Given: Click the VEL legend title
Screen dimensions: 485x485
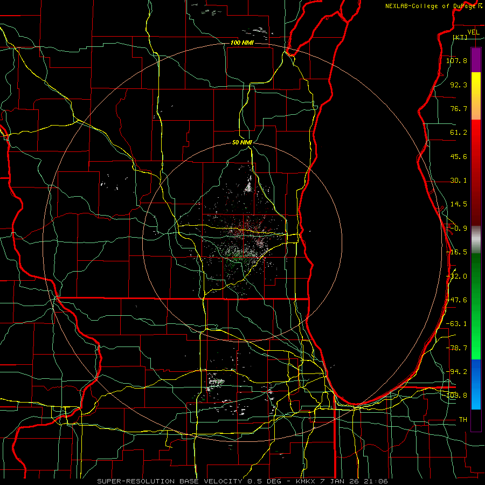Looking at the screenshot, I should coord(473,32).
